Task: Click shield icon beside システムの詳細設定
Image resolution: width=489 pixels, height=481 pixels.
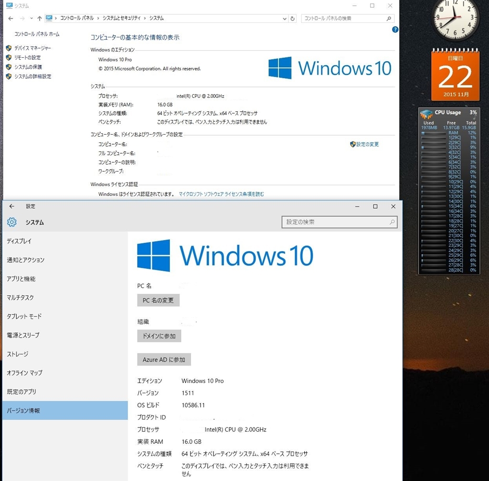Action: [x=9, y=76]
